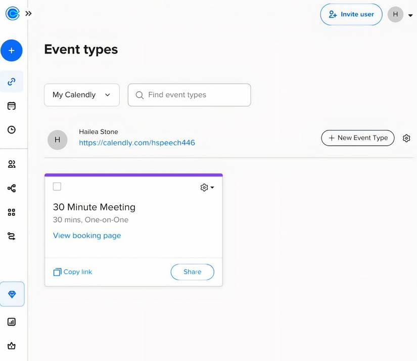Select the checkbox on the 30 Minute Meeting card
This screenshot has height=361, width=417.
click(x=57, y=186)
